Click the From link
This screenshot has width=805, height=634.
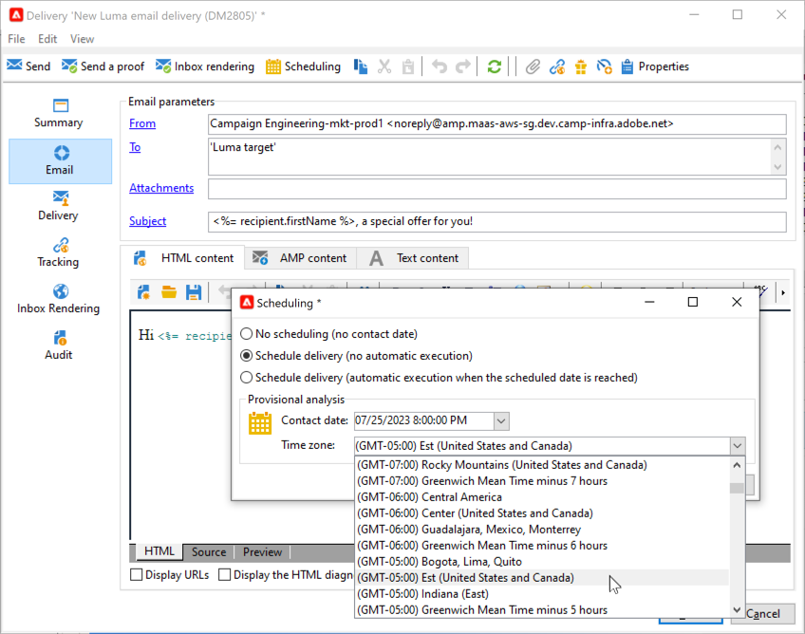pos(142,123)
